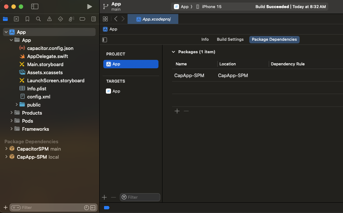Screen dimensions: 343x213
Task: Toggle the project/targets list pane
Action: click(x=105, y=40)
